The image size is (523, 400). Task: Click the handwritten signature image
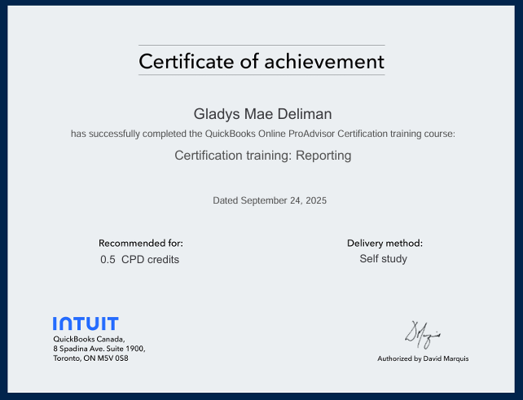point(423,335)
